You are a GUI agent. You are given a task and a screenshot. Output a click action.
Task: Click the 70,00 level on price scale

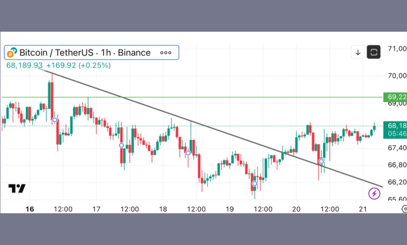click(x=398, y=75)
